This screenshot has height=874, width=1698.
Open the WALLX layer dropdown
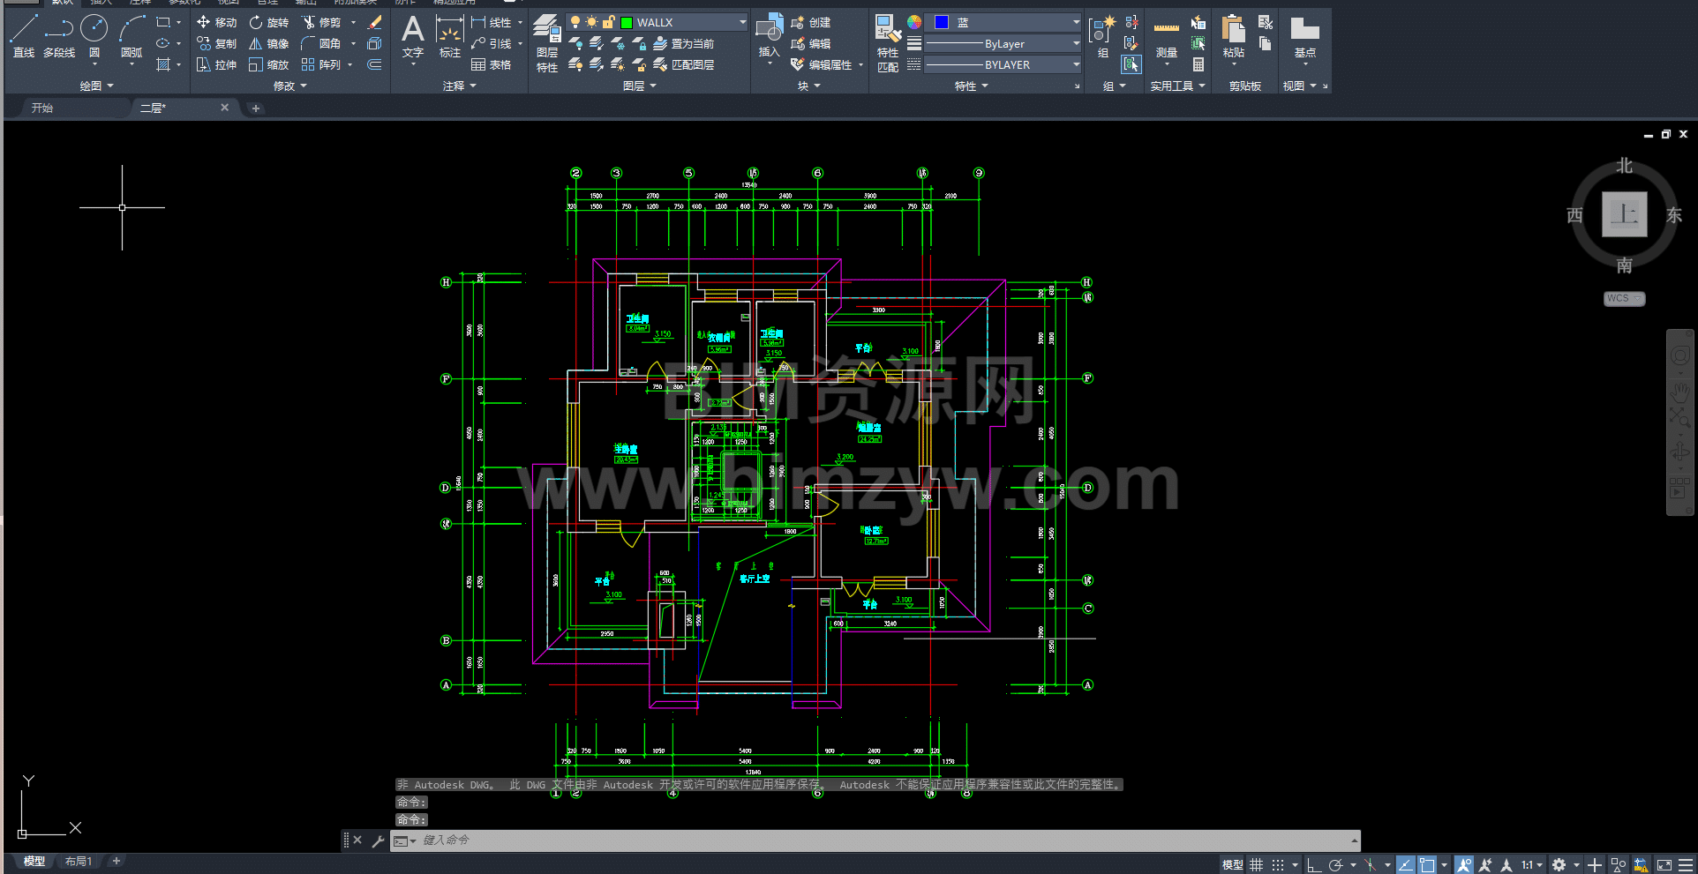click(x=742, y=22)
